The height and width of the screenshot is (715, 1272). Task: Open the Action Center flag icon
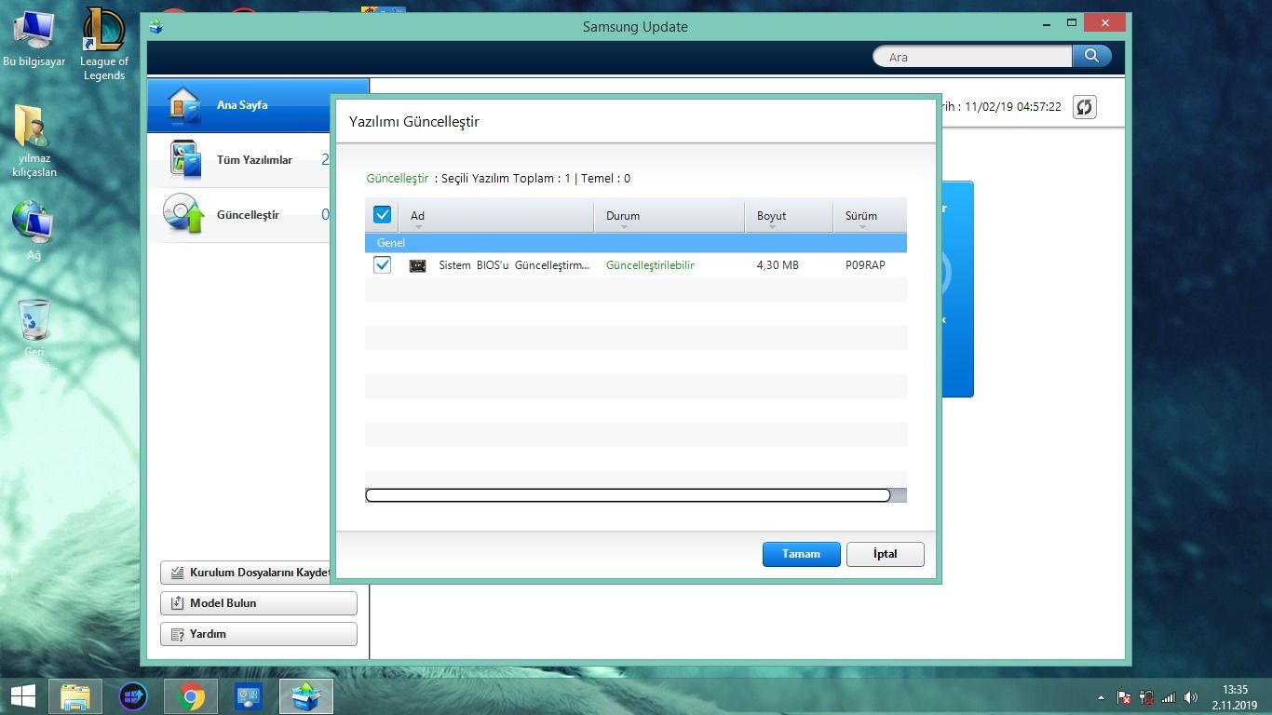1124,697
